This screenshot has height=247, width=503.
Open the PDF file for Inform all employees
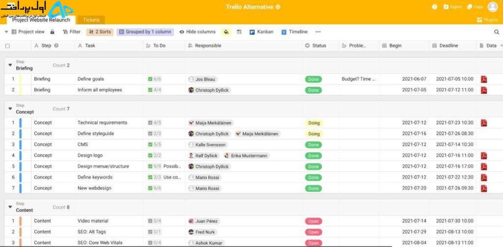(x=483, y=90)
